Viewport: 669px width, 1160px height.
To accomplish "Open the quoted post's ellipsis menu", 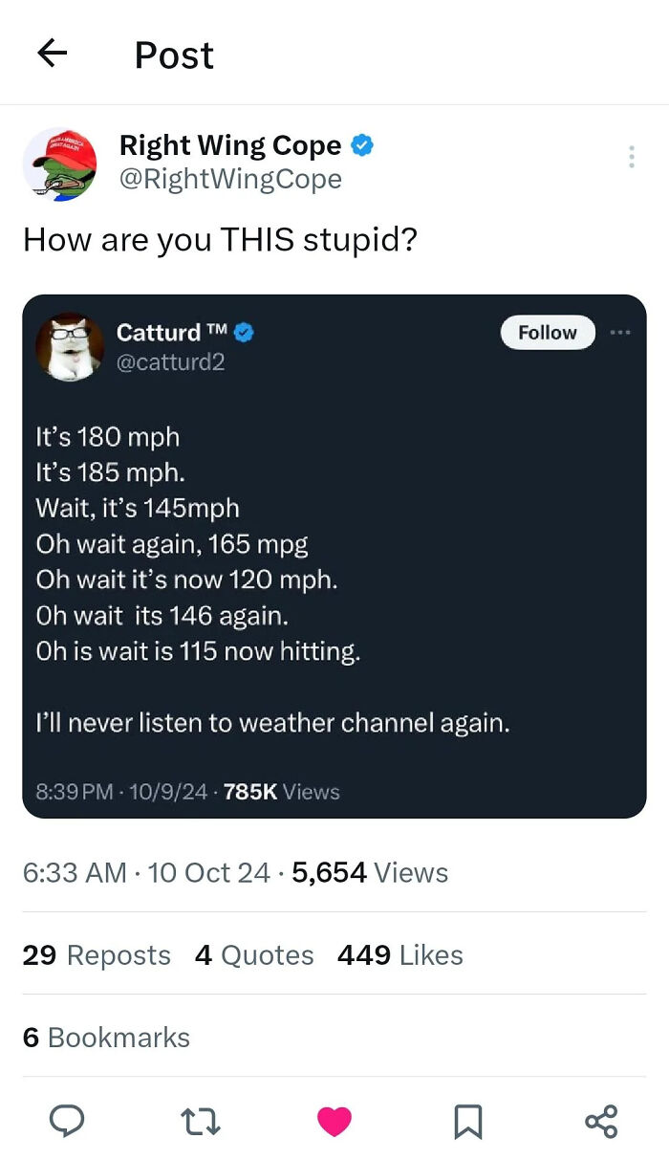I will coord(620,333).
